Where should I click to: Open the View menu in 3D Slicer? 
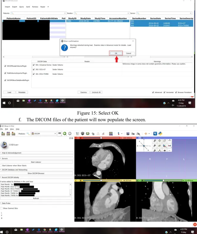tap(12, 129)
